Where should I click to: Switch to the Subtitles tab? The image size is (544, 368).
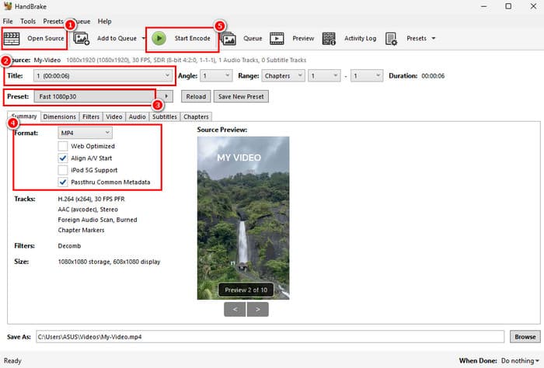point(165,116)
